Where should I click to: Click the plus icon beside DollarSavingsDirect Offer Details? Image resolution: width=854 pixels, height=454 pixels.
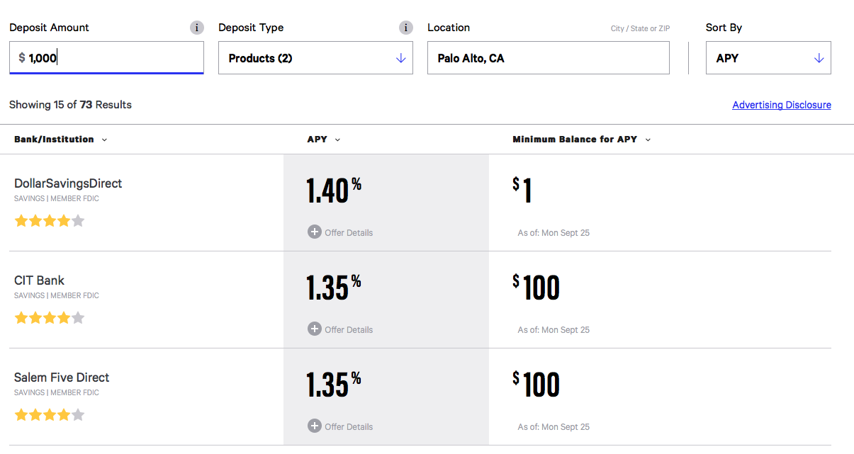[x=315, y=232]
